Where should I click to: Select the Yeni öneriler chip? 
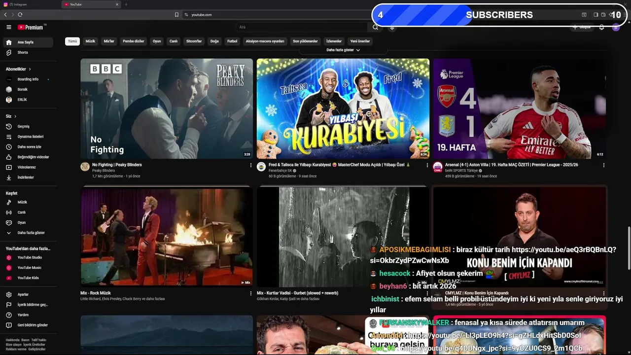coord(360,41)
